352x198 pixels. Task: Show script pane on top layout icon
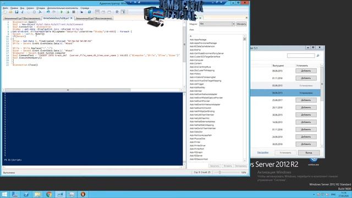97,12
